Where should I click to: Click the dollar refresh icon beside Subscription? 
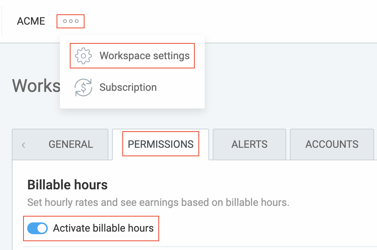[83, 87]
